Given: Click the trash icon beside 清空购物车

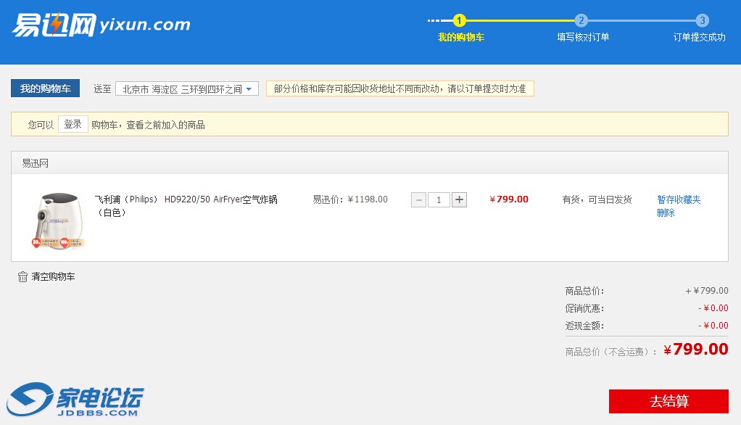Looking at the screenshot, I should pyautogui.click(x=22, y=276).
